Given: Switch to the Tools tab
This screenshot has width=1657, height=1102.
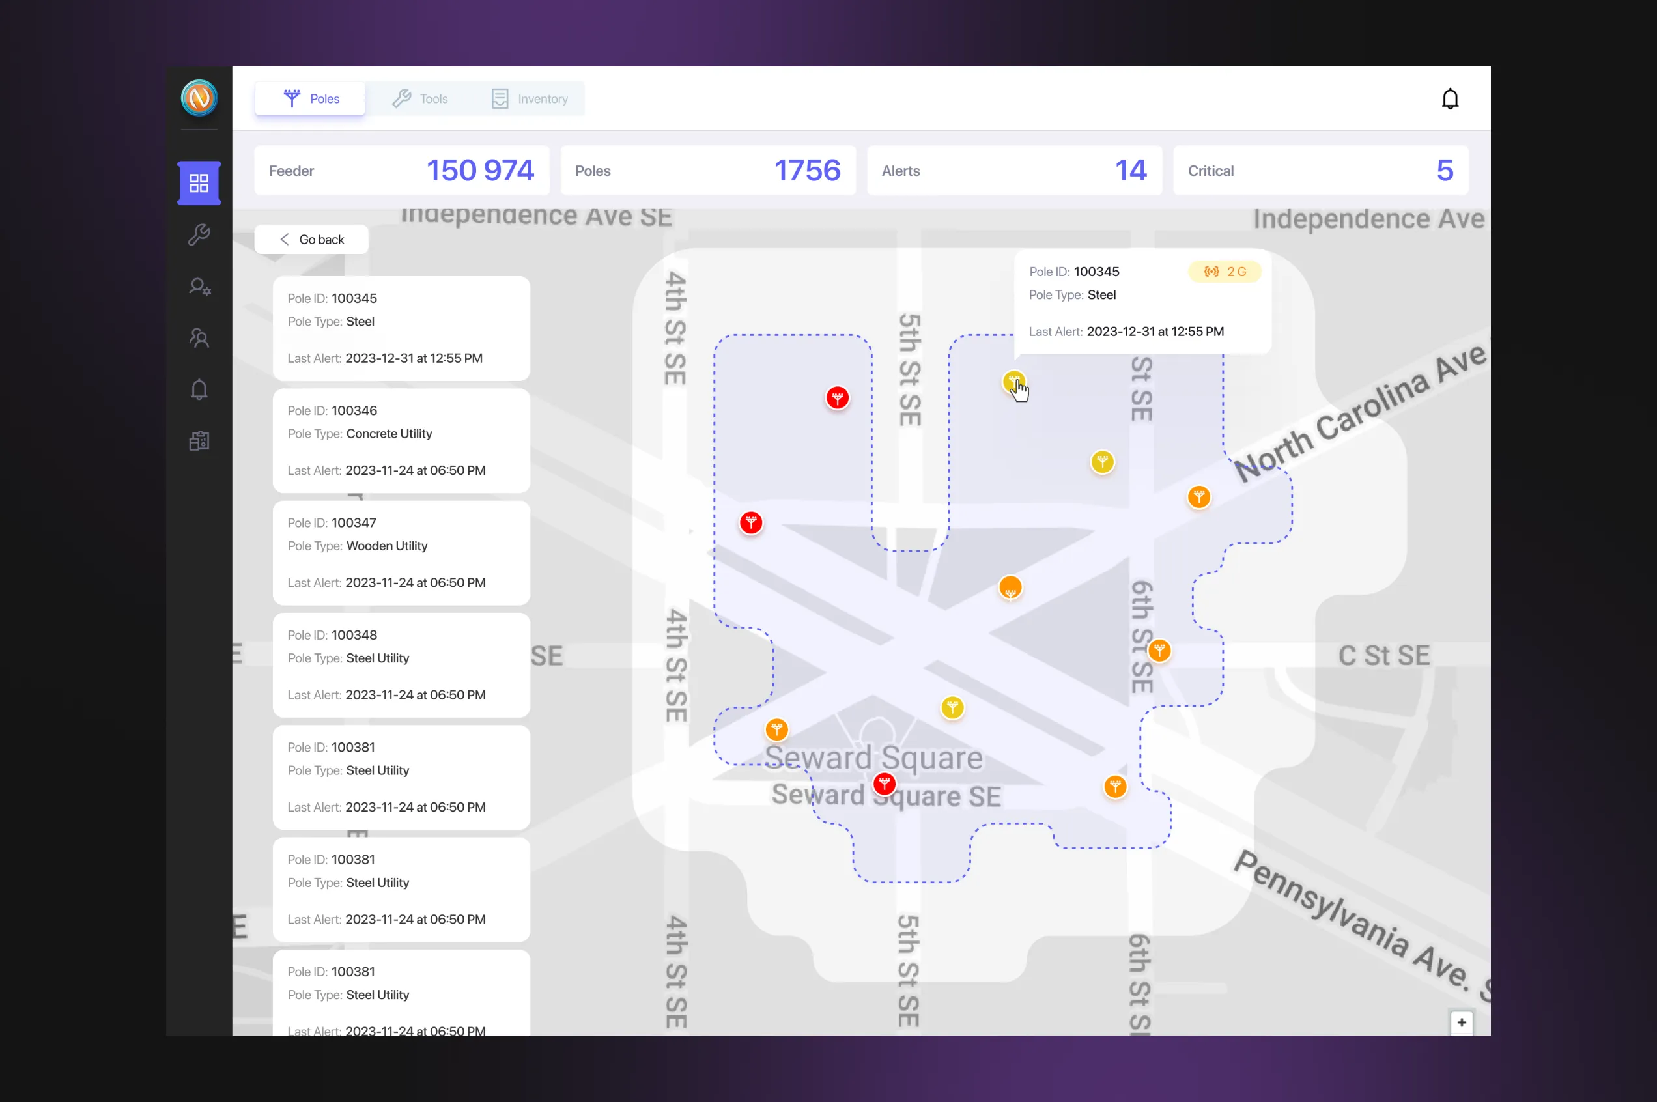Looking at the screenshot, I should pos(419,99).
